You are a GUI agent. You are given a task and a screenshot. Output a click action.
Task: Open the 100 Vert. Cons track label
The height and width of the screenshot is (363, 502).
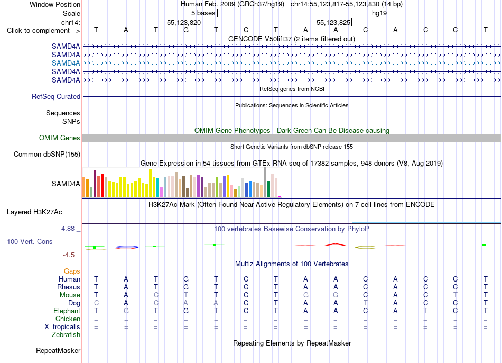30,241
